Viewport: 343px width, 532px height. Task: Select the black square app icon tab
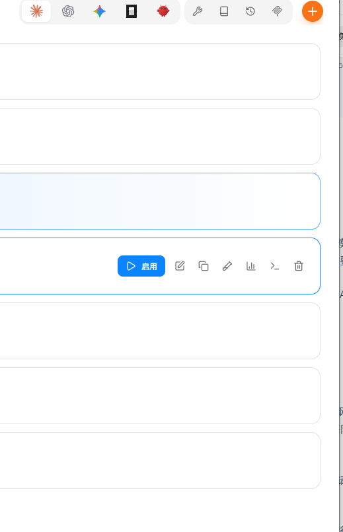tap(132, 11)
